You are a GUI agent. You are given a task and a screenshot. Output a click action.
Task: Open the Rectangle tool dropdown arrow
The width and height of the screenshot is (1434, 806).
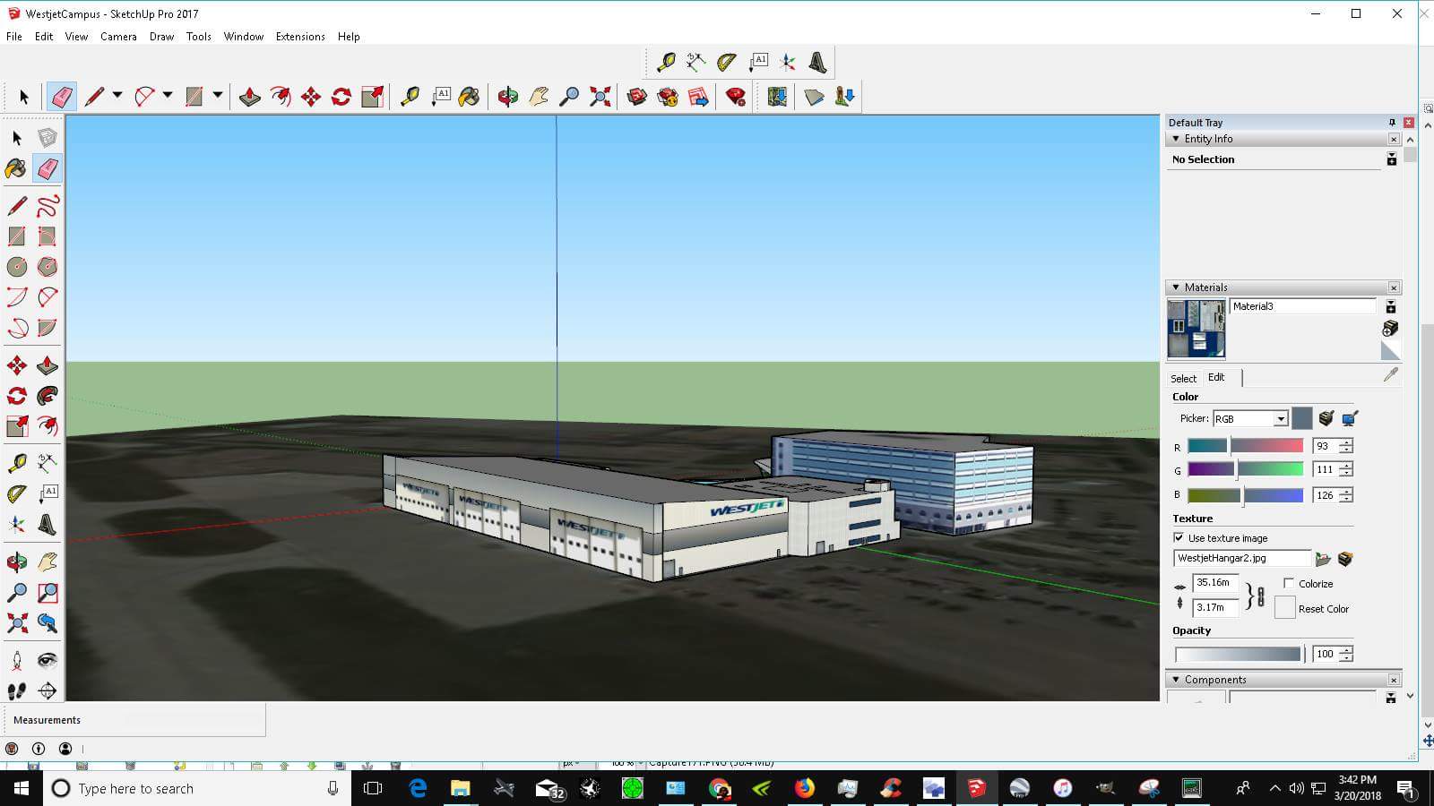point(218,97)
